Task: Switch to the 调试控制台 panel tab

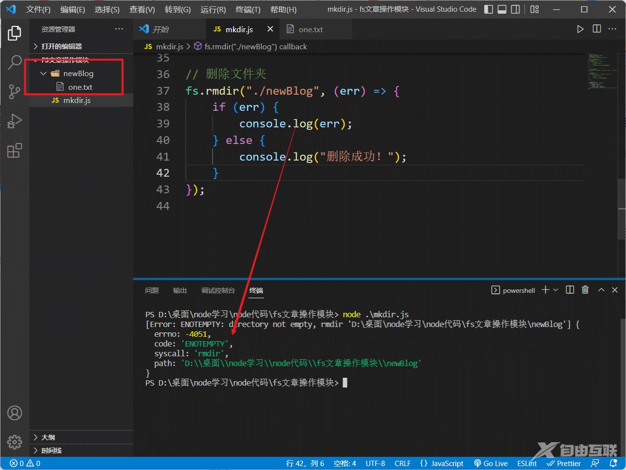Action: click(218, 290)
